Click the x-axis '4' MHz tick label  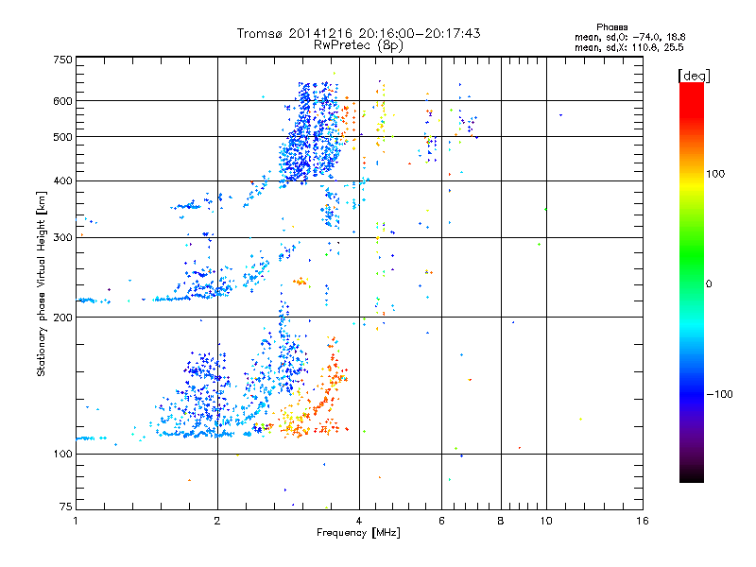[359, 521]
